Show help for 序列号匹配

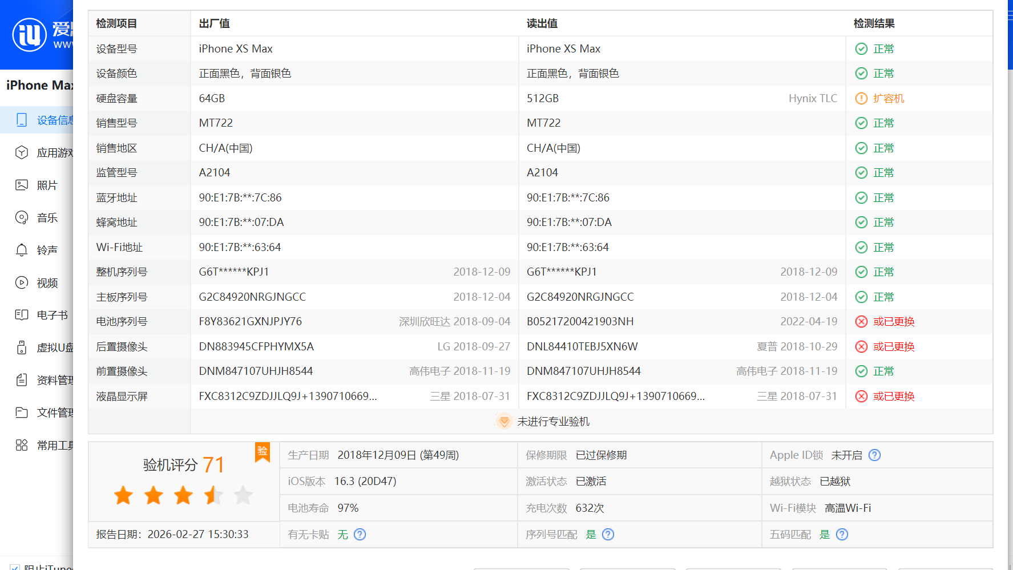608,535
